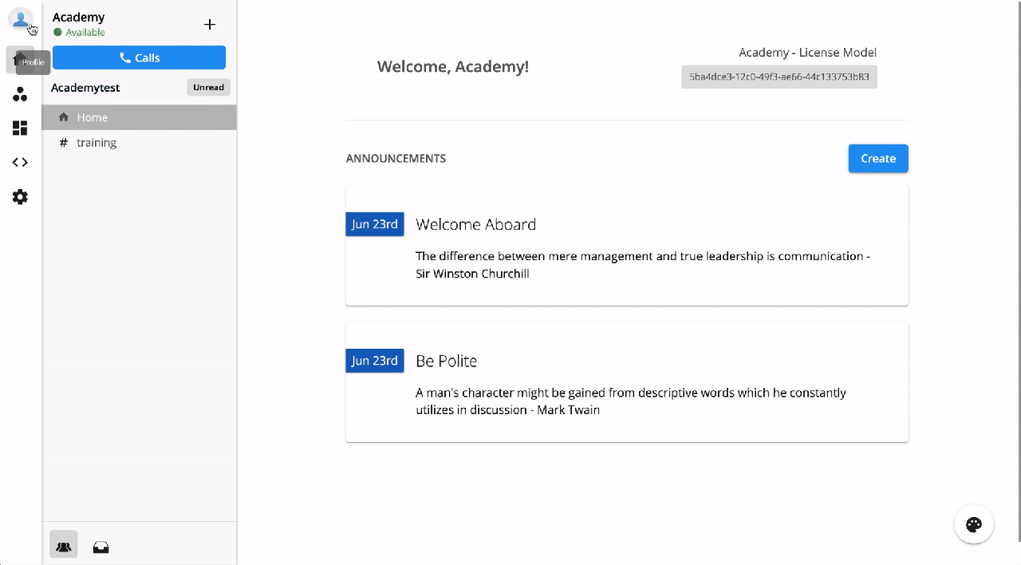
Task: Click the Academytest team heading
Action: 85,88
